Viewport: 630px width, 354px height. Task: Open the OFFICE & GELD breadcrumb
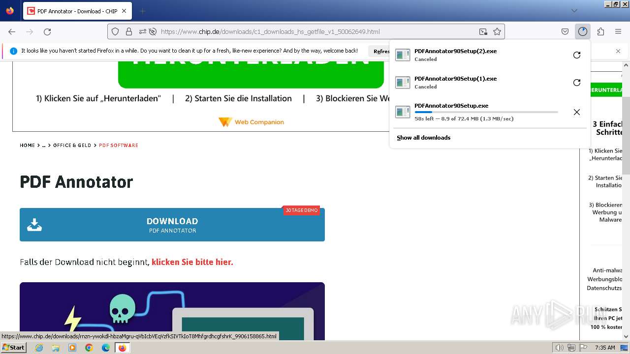pyautogui.click(x=72, y=146)
